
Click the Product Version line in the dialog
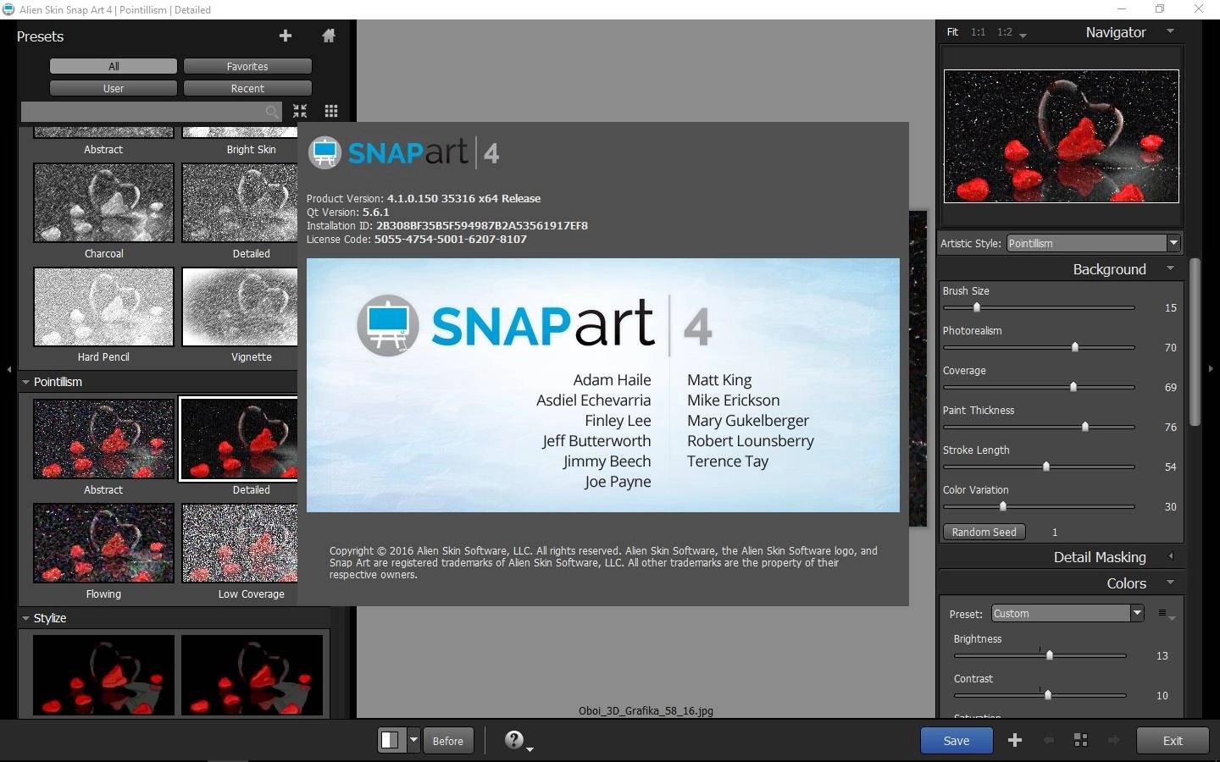(x=424, y=199)
